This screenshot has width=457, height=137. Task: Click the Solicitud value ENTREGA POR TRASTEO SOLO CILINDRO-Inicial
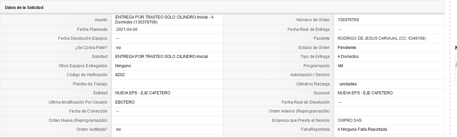click(x=161, y=57)
